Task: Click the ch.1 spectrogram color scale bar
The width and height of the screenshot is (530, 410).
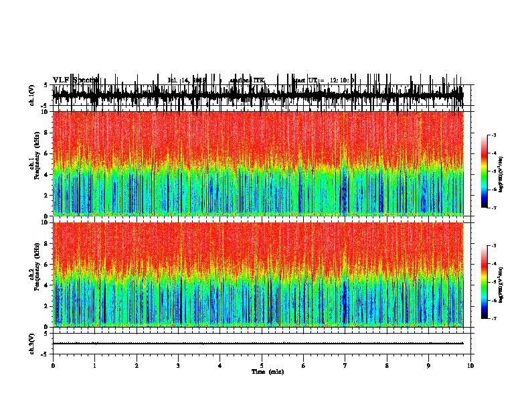Action: coord(484,172)
